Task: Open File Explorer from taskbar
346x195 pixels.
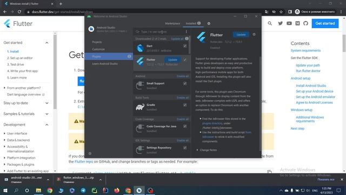Action: [38, 190]
